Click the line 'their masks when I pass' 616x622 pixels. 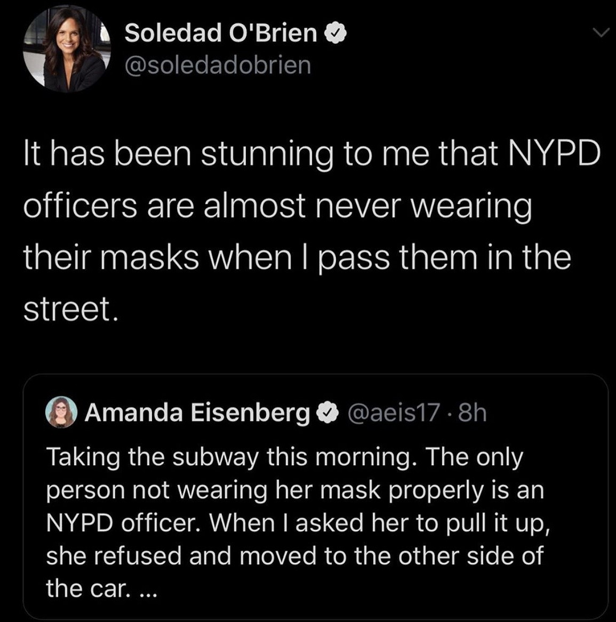297,257
